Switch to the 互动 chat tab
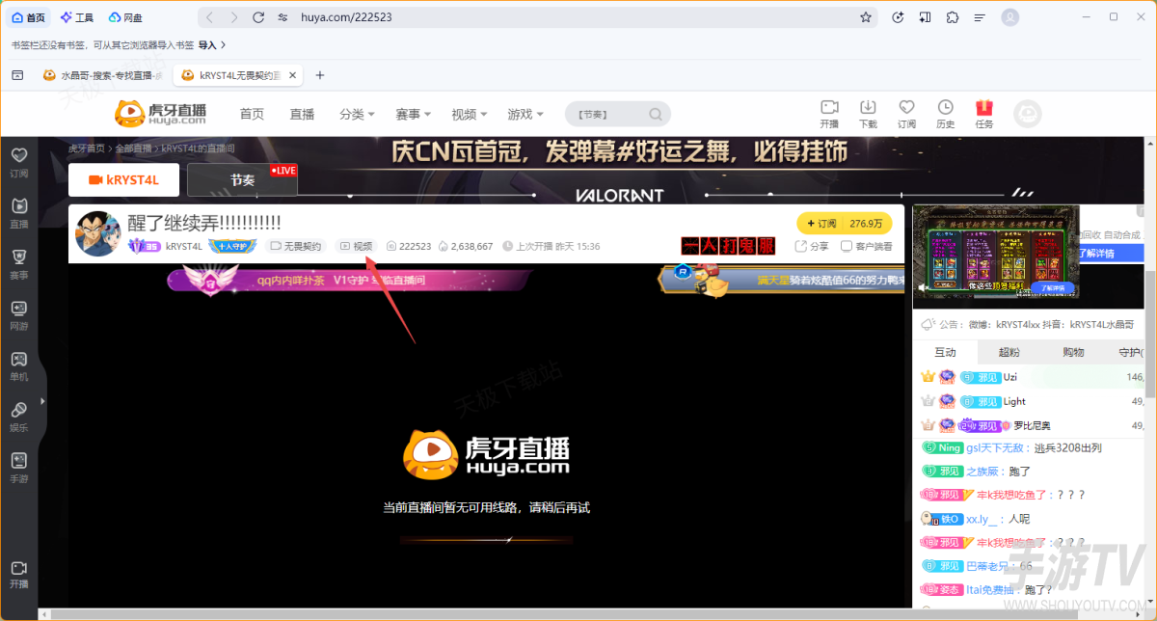 coord(945,352)
